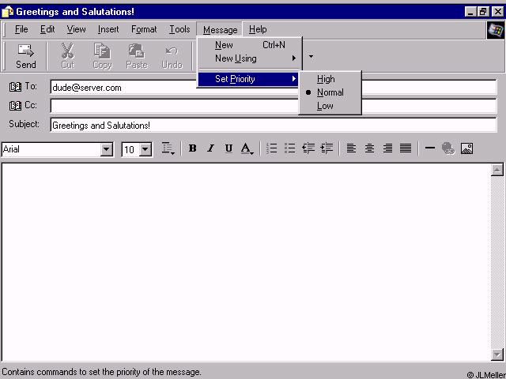Justify text alignment
This screenshot has height=379, width=506.
406,148
